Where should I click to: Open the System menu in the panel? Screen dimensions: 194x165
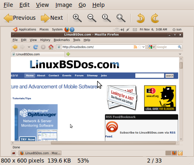click(x=57, y=29)
